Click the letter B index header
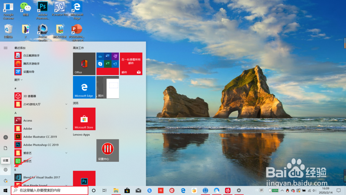 (15, 170)
